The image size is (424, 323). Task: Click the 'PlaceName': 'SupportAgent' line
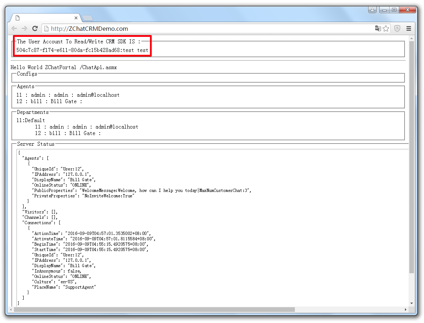[x=64, y=287]
